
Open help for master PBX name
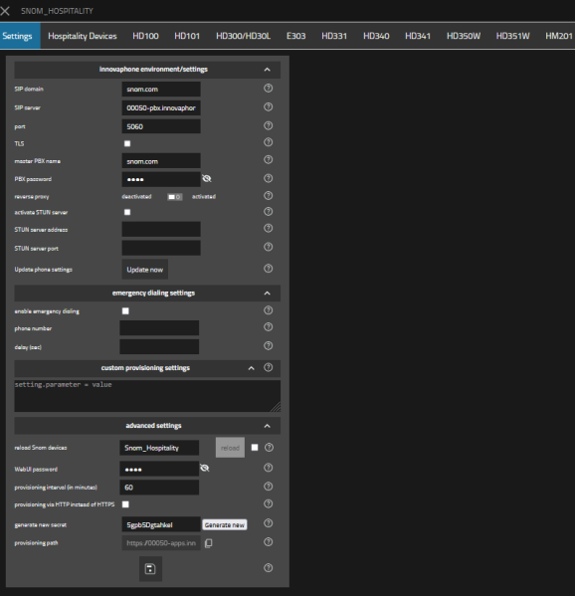[x=268, y=159]
